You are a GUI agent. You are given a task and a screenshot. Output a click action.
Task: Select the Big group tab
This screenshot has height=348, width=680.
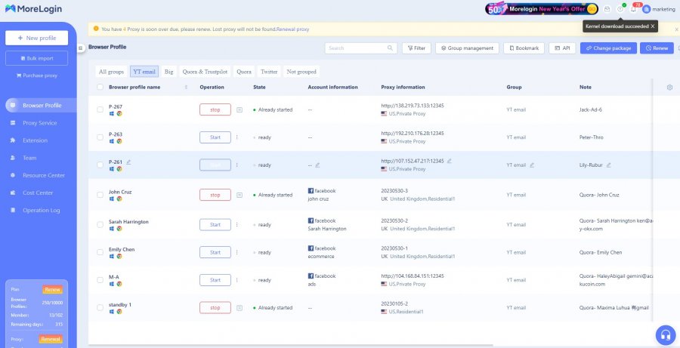[x=168, y=72]
